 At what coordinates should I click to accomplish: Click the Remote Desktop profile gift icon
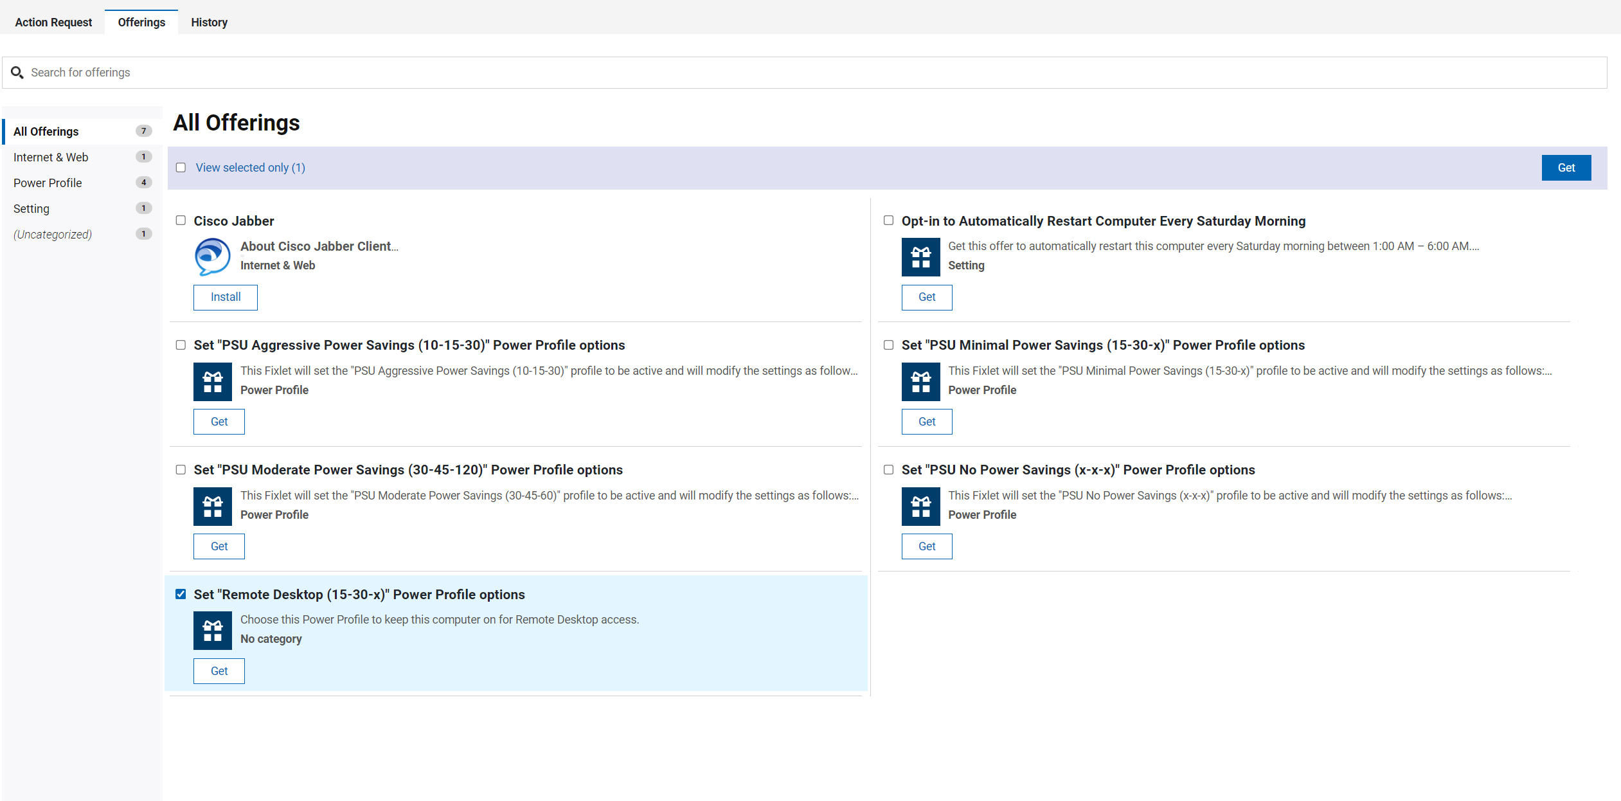click(x=212, y=631)
